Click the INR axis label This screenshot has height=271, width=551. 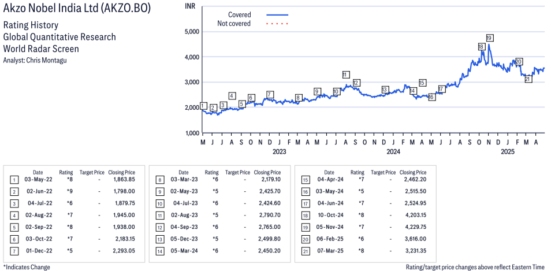190,6
